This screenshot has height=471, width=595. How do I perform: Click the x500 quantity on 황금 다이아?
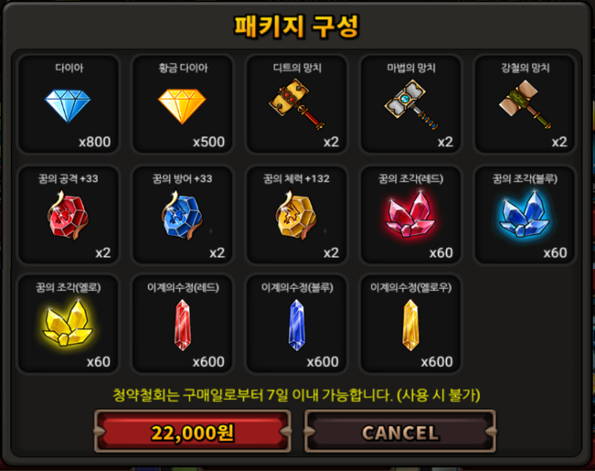pos(208,142)
